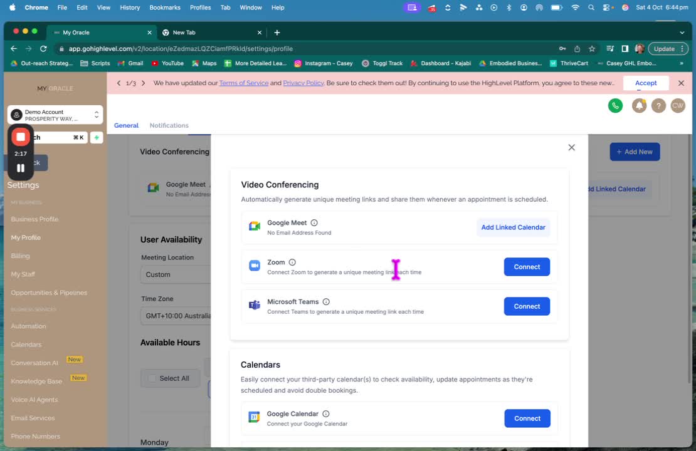Click the Chrome Update button

pos(668,49)
